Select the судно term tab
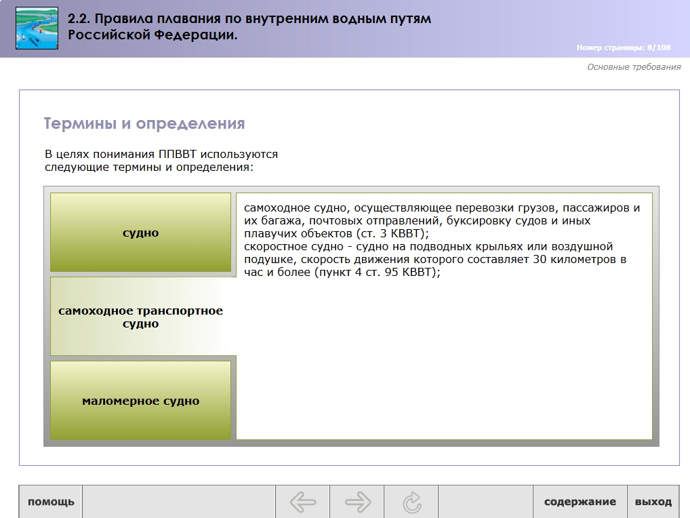This screenshot has height=518, width=690. coord(141,233)
